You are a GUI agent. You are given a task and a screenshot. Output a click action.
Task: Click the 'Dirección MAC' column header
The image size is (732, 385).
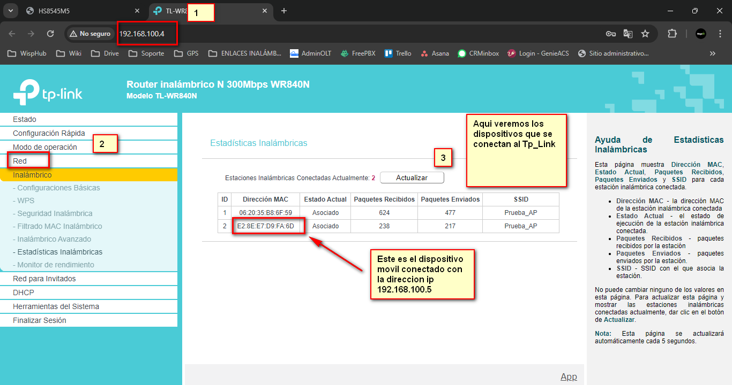265,199
